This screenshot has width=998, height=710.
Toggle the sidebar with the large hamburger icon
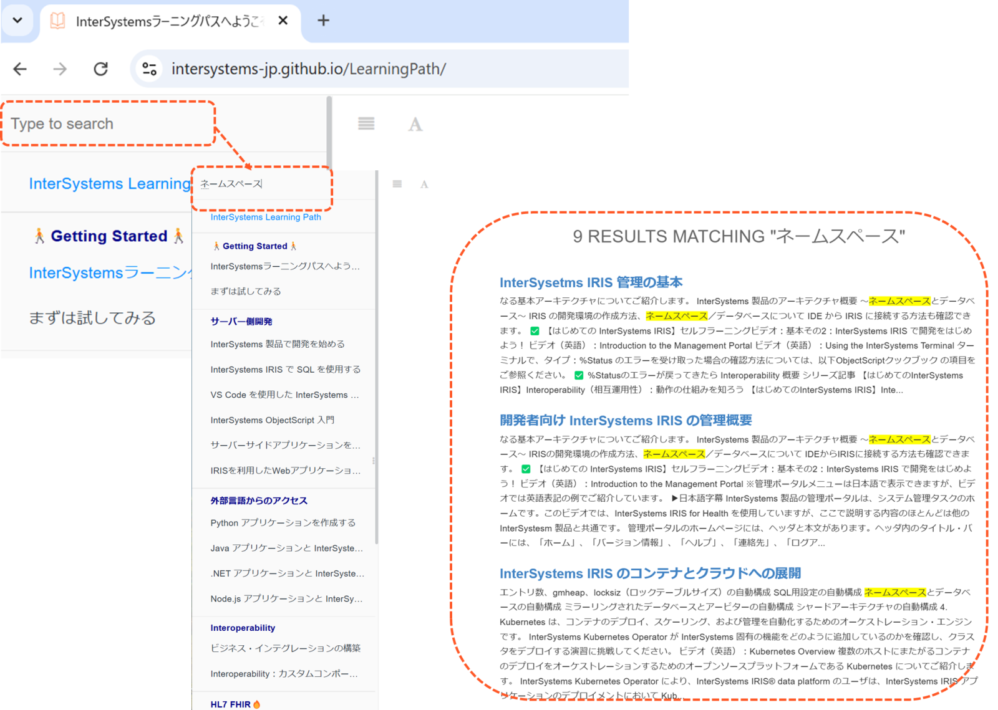(x=366, y=124)
